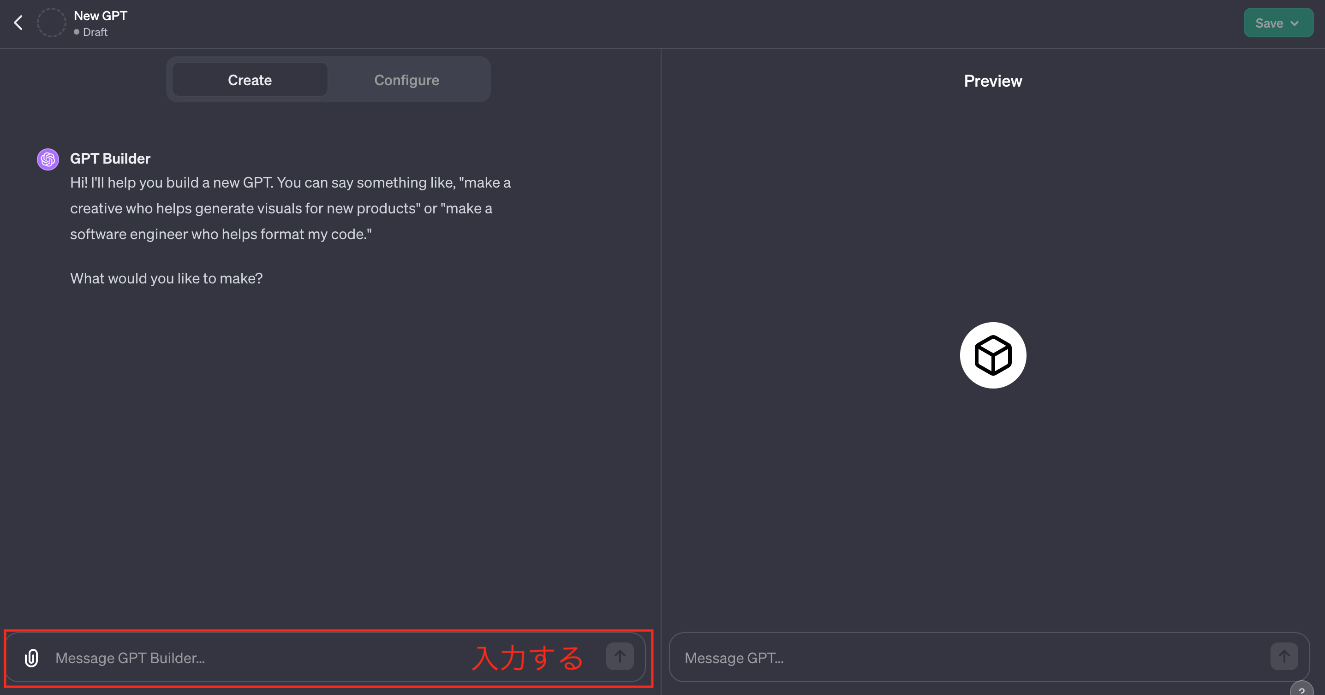1325x695 pixels.
Task: Focus the Message GPT Builder input field
Action: pos(325,658)
